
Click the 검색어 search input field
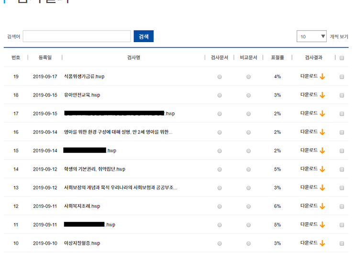click(77, 36)
